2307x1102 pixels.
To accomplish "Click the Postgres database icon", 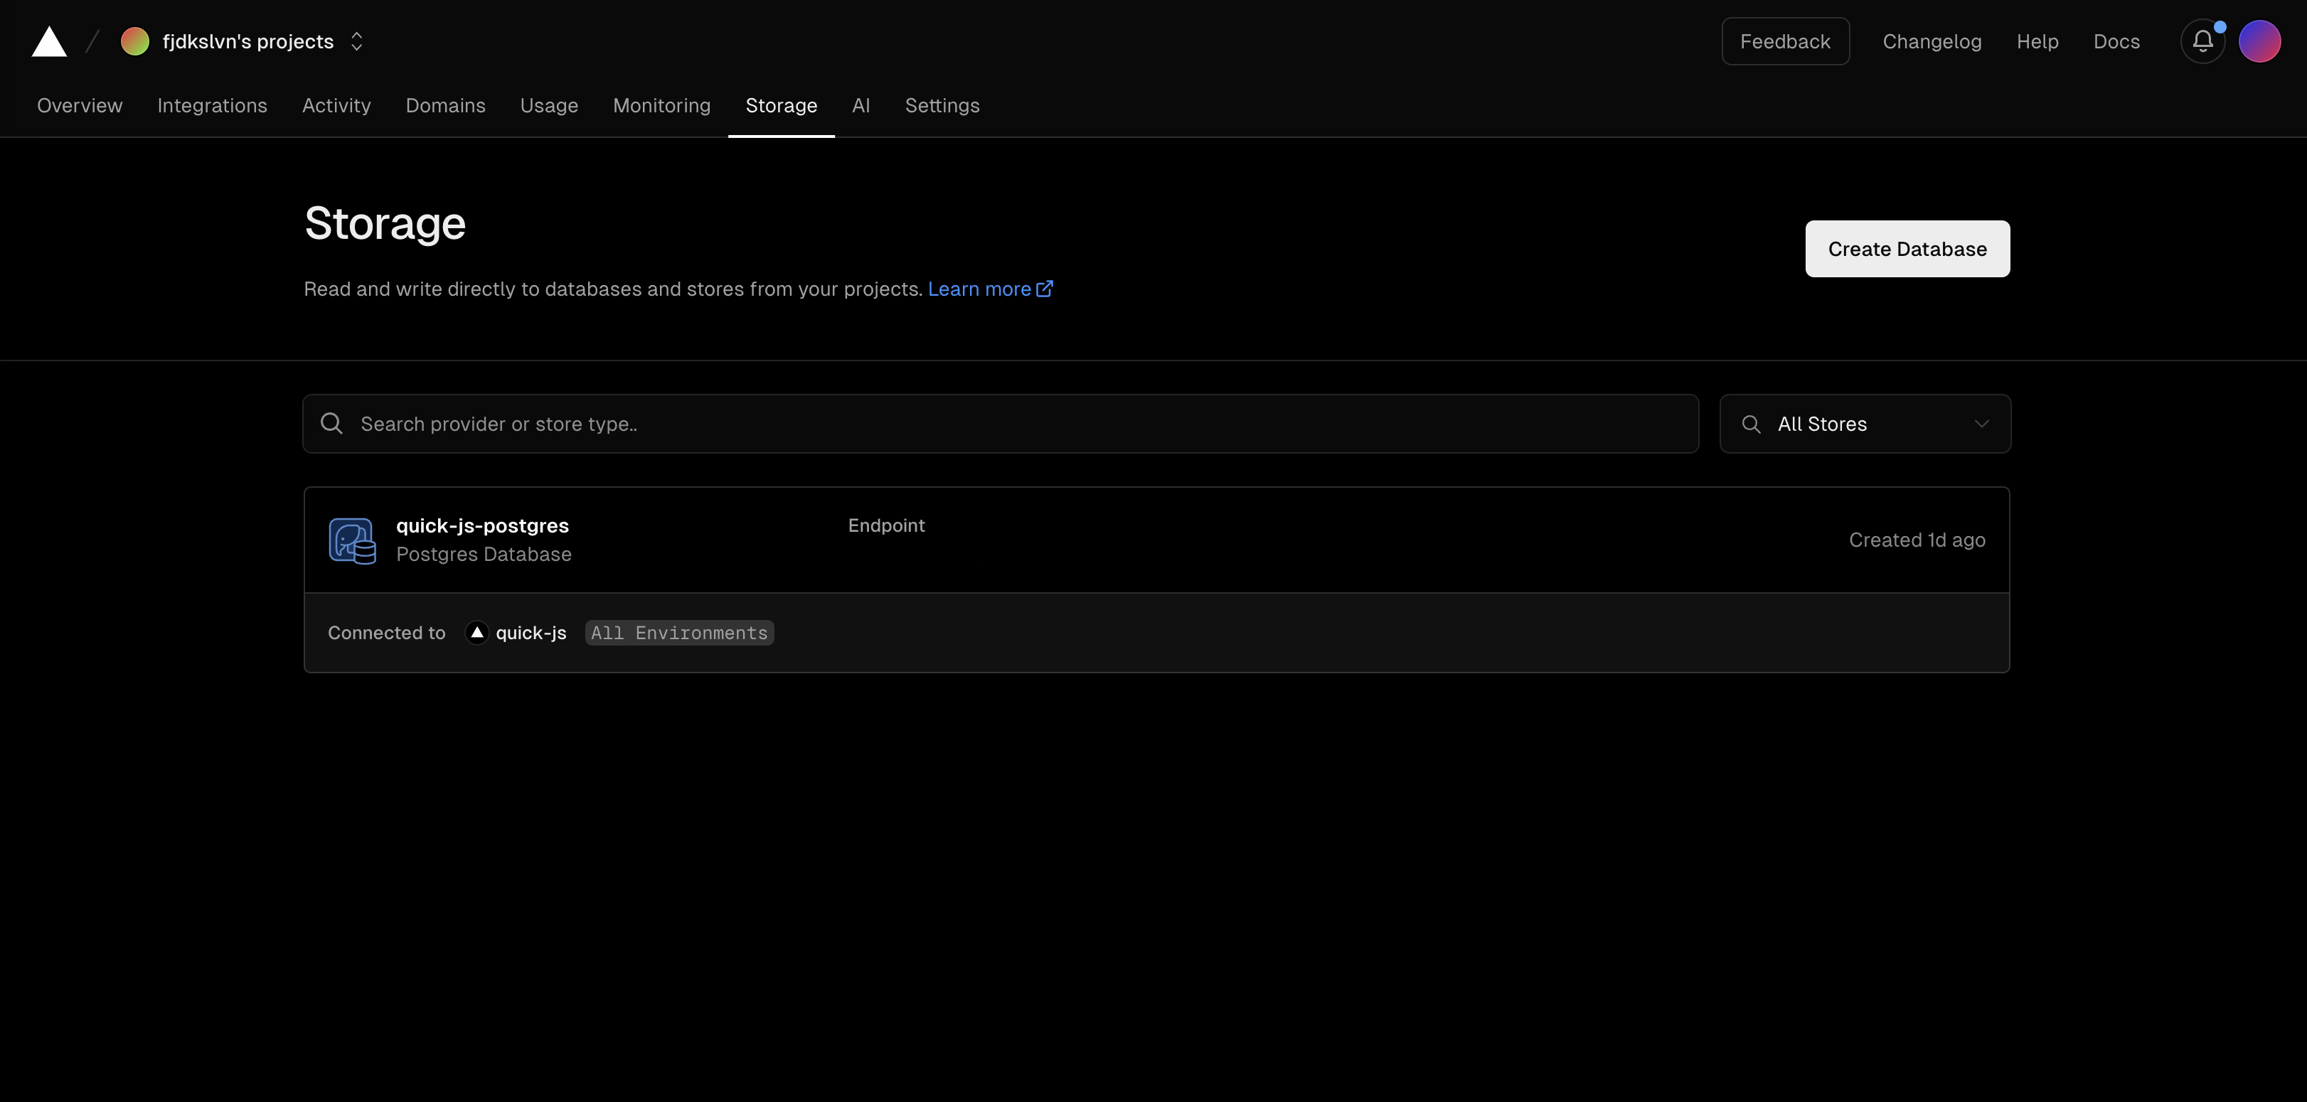I will pyautogui.click(x=352, y=541).
